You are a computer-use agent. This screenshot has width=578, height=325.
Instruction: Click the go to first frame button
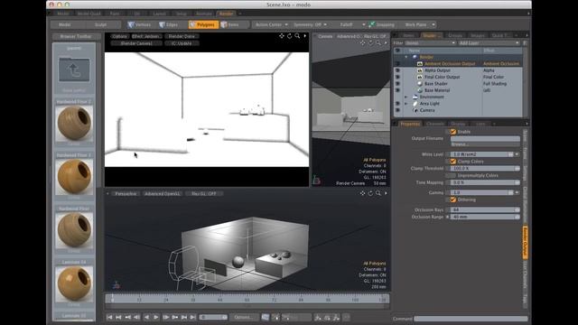[109, 317]
